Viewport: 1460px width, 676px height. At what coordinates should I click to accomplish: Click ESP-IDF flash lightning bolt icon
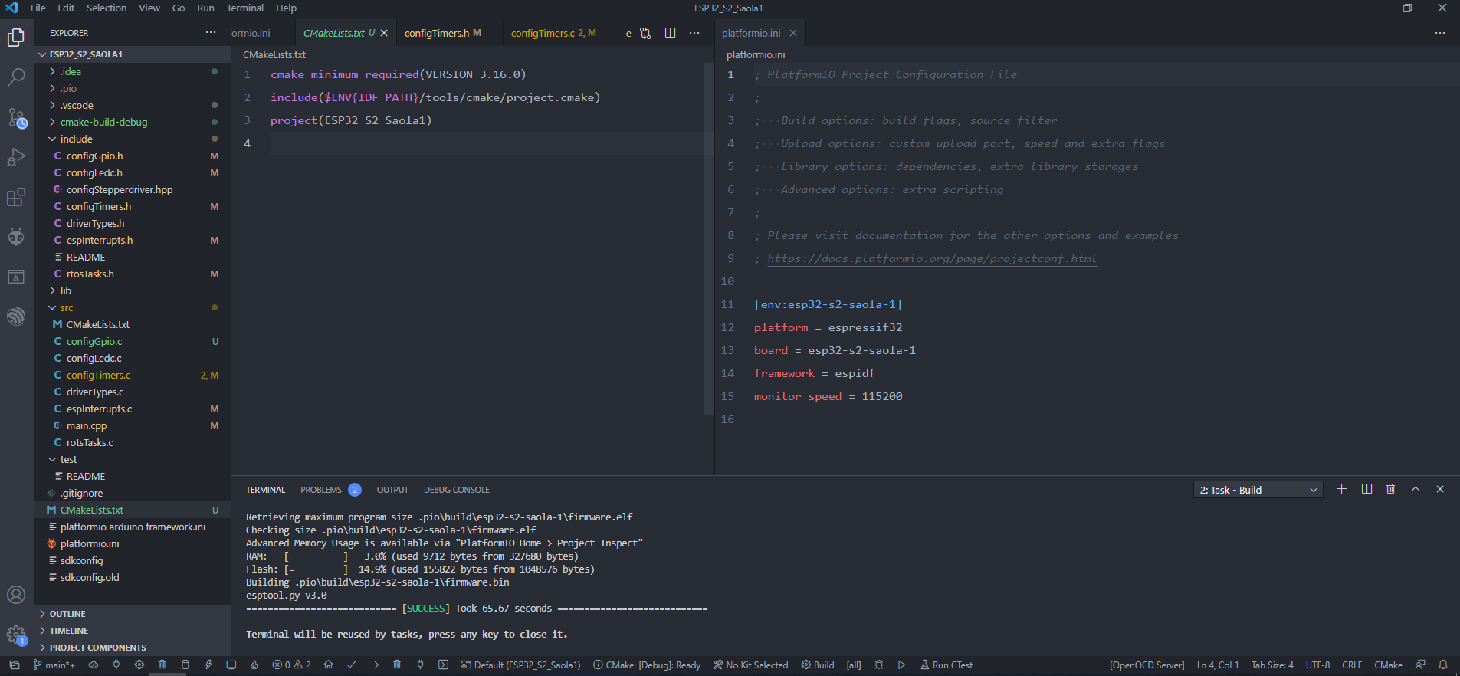click(208, 665)
